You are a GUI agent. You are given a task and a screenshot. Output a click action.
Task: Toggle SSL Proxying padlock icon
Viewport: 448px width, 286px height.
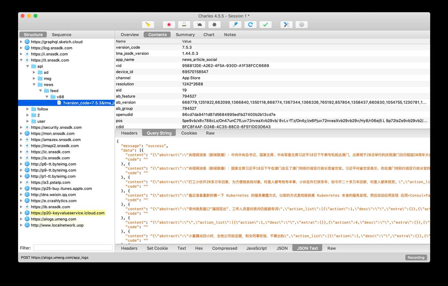[184, 25]
